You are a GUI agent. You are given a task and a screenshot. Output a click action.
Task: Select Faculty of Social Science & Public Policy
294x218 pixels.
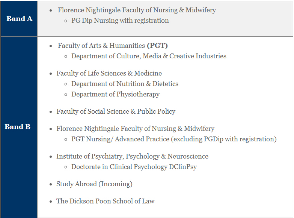(116, 111)
